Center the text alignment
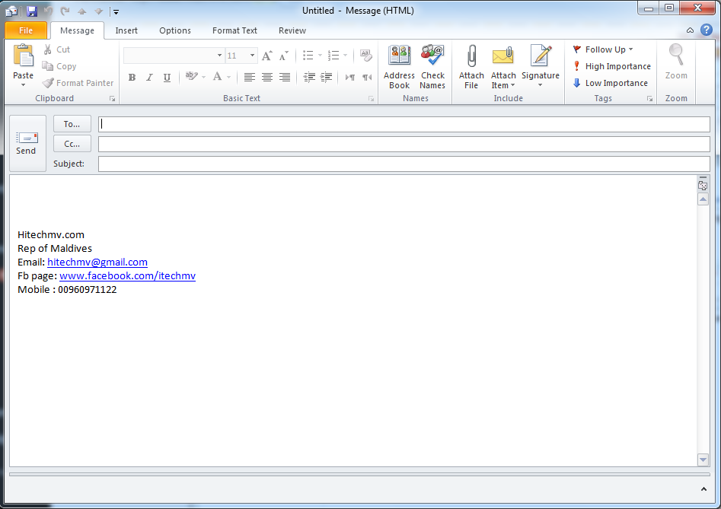The height and width of the screenshot is (509, 721). (267, 77)
